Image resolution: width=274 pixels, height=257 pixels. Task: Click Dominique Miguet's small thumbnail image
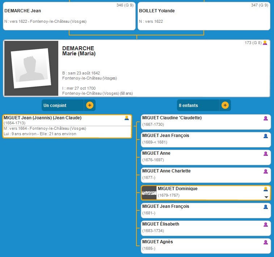[x=149, y=193]
